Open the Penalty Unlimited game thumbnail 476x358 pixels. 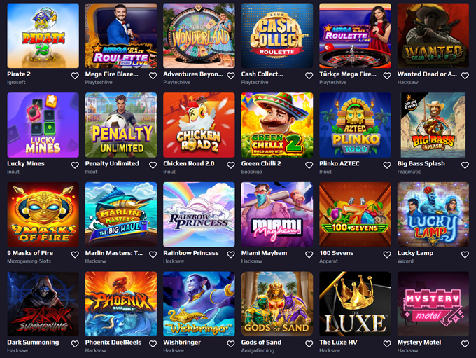(x=121, y=125)
